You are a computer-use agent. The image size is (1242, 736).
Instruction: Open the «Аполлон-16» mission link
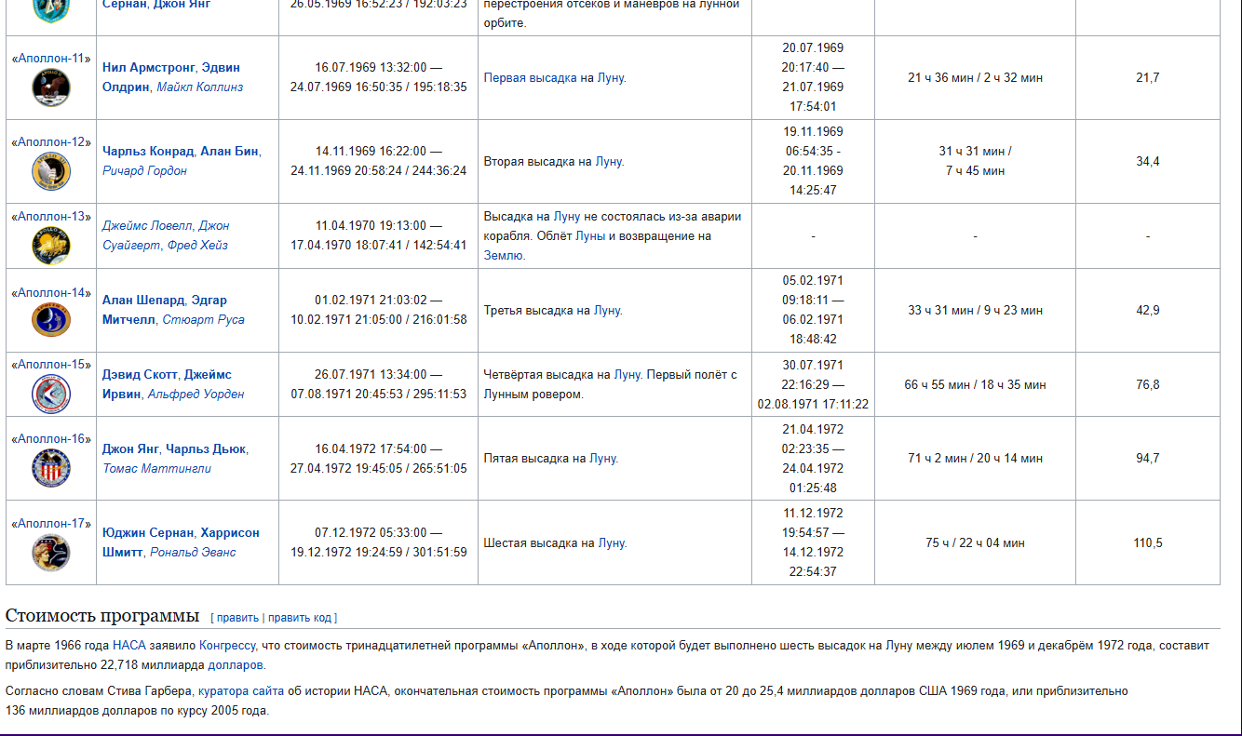tap(51, 439)
